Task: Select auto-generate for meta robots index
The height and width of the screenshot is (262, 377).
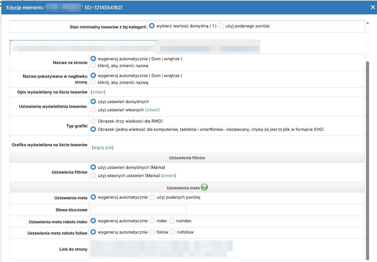Action: pos(93,221)
